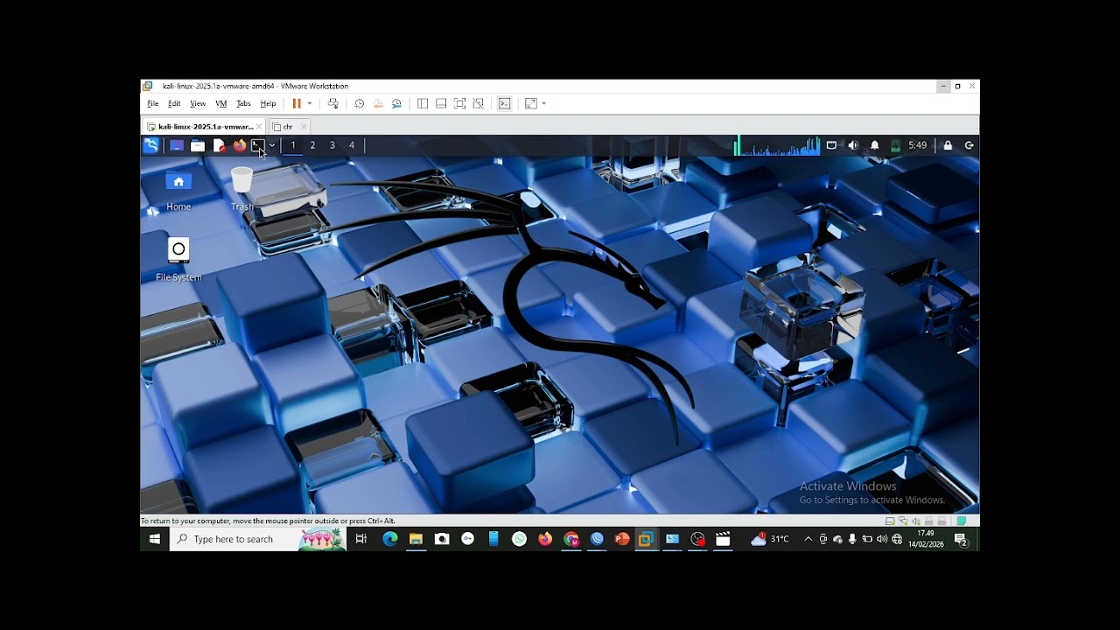The width and height of the screenshot is (1120, 630).
Task: Switch to workspace 4
Action: click(352, 145)
